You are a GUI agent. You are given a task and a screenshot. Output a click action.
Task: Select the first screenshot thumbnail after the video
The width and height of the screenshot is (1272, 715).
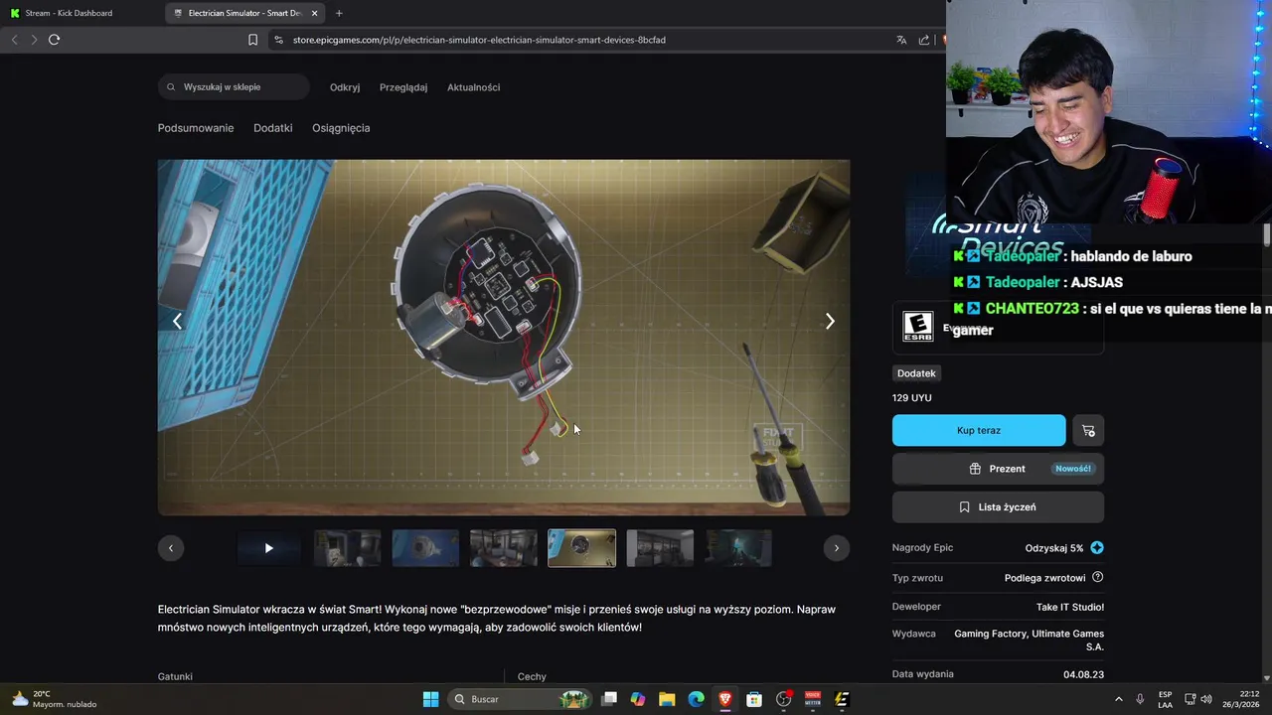click(348, 548)
